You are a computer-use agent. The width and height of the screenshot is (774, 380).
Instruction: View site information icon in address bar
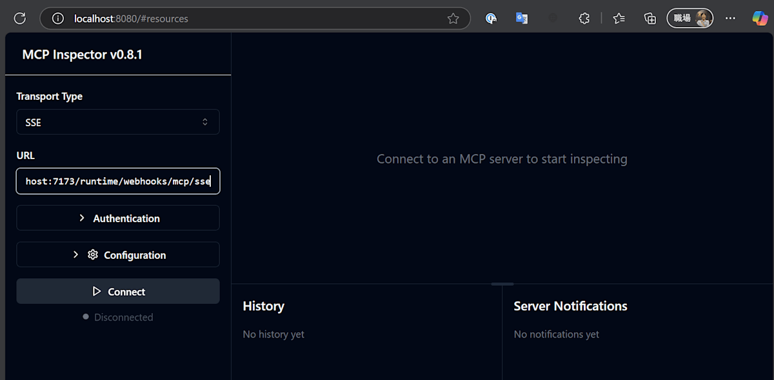58,19
